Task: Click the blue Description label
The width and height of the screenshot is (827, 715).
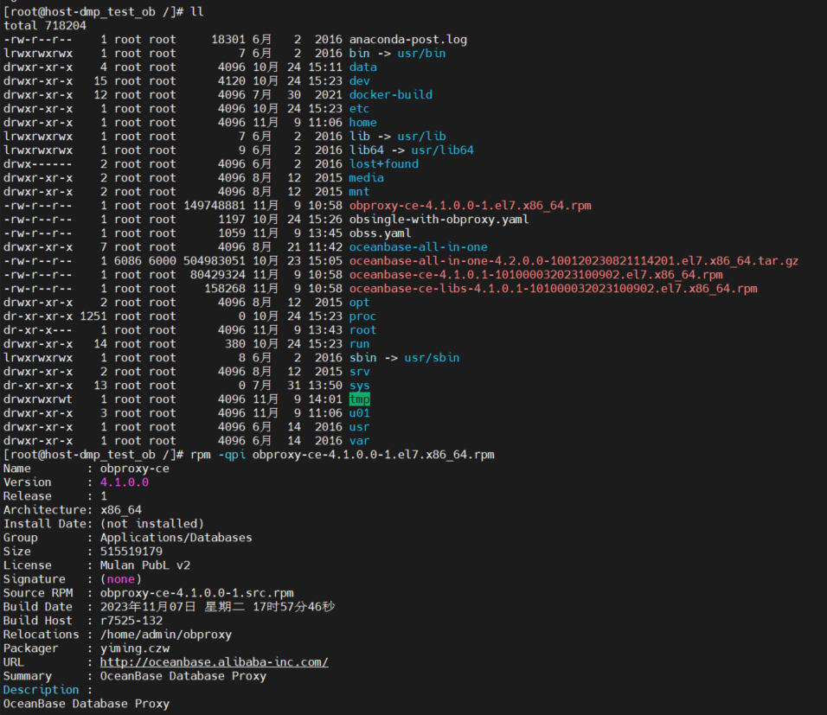Action: pos(41,690)
